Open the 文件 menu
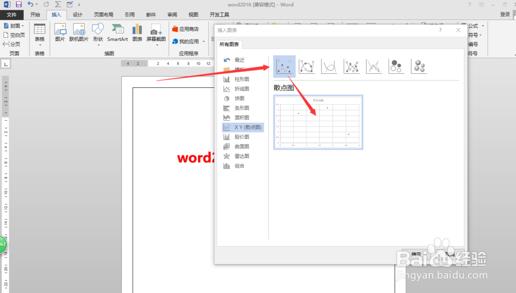This screenshot has height=293, width=516. pyautogui.click(x=11, y=14)
